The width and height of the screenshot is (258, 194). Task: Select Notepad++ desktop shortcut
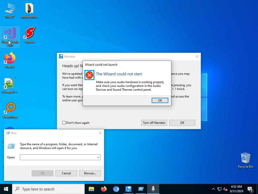pos(10,85)
